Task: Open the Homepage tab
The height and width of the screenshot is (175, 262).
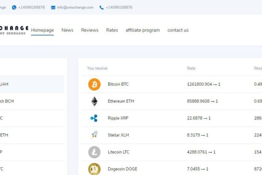Action: point(43,30)
